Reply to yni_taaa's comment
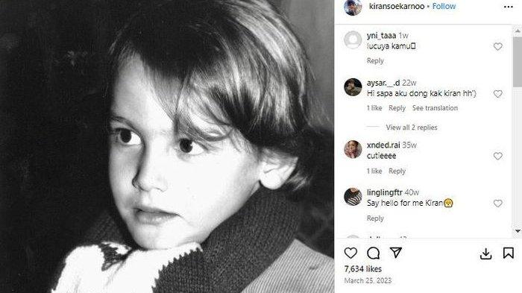 375,60
